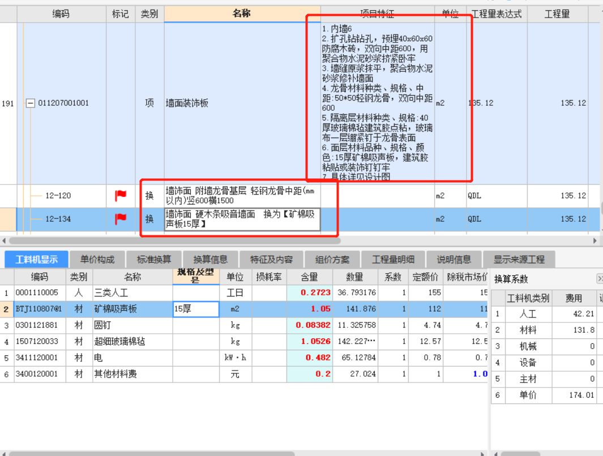Click the 含量 column header
Screen dimensions: 603x456
pyautogui.click(x=309, y=277)
